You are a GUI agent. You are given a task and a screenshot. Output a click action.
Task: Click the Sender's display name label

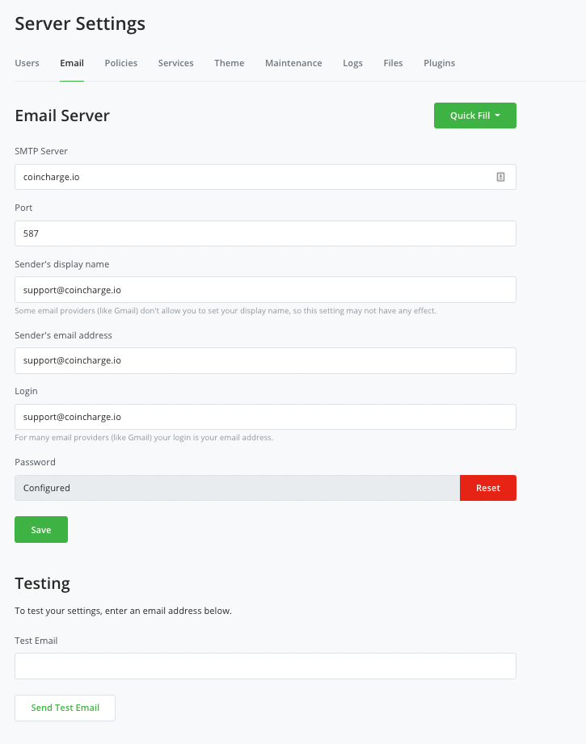(61, 264)
